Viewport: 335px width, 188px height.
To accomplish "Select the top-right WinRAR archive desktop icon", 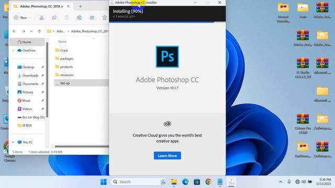I will tap(322, 10).
